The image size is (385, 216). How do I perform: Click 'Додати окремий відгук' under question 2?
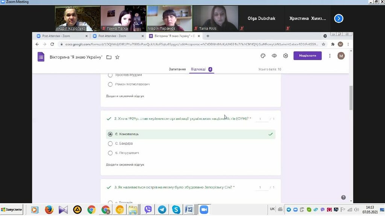coord(125,165)
